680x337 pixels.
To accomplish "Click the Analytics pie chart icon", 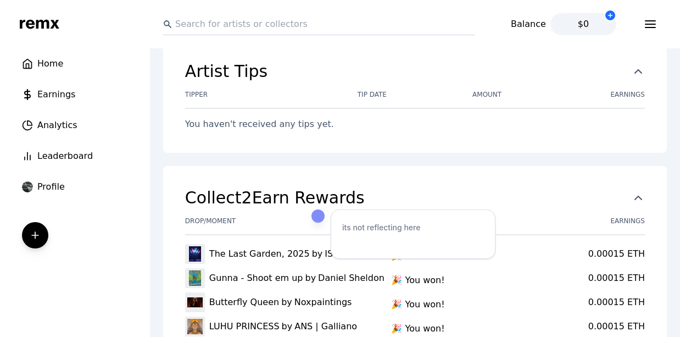I will (27, 125).
